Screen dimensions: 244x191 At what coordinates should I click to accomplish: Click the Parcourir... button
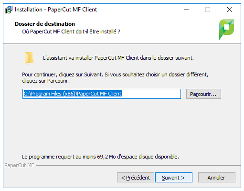[x=203, y=94]
